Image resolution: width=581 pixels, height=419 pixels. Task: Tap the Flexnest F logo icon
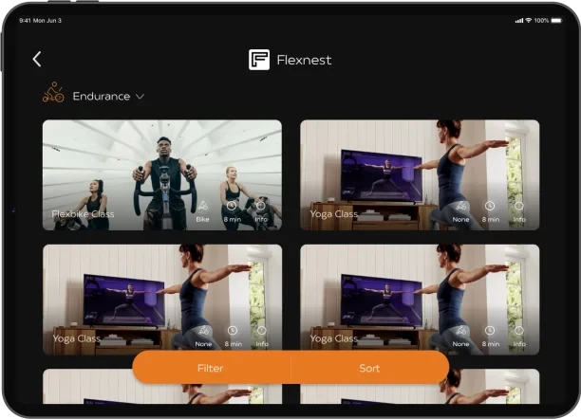[x=259, y=60]
